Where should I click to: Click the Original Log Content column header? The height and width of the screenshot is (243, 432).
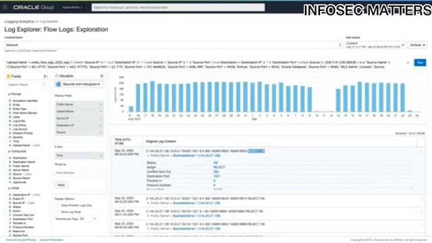pyautogui.click(x=161, y=141)
